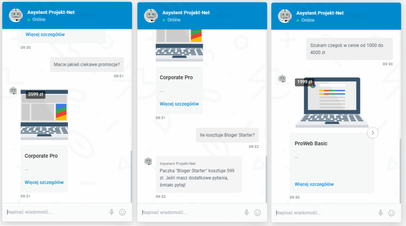Open Więcej szczegółów under Corporate Pro in middle chat

point(179,104)
